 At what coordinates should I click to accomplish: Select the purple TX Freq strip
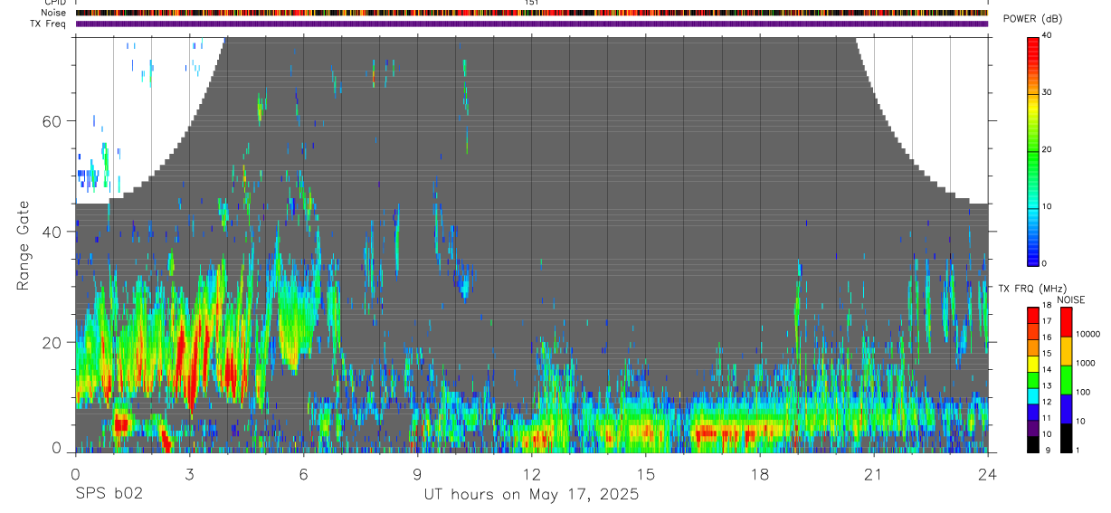tap(532, 24)
